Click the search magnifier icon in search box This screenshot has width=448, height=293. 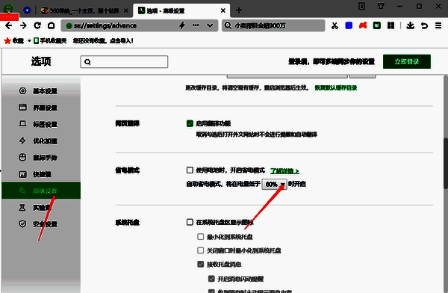[x=228, y=25]
